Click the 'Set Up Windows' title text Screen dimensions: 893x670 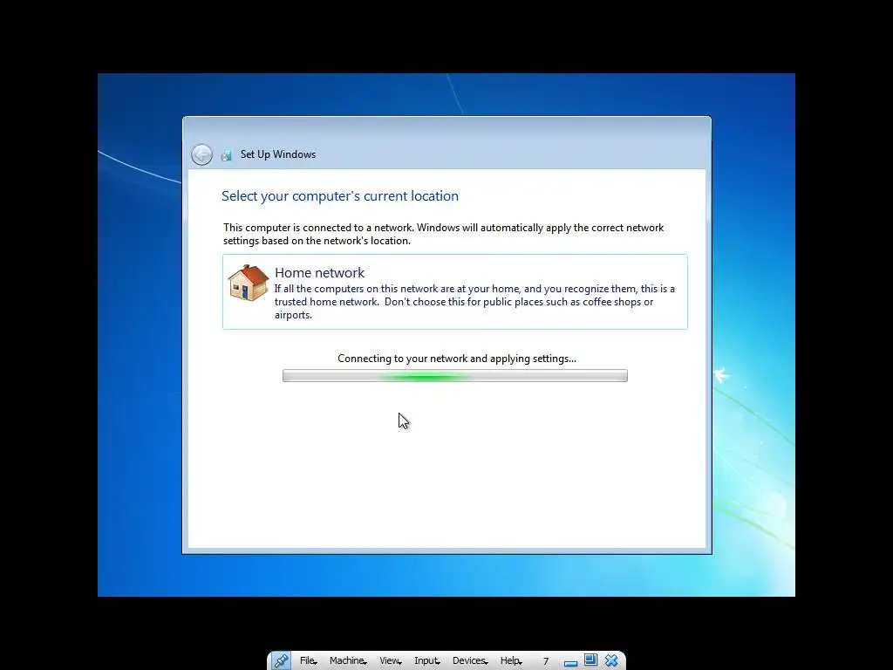(x=278, y=154)
